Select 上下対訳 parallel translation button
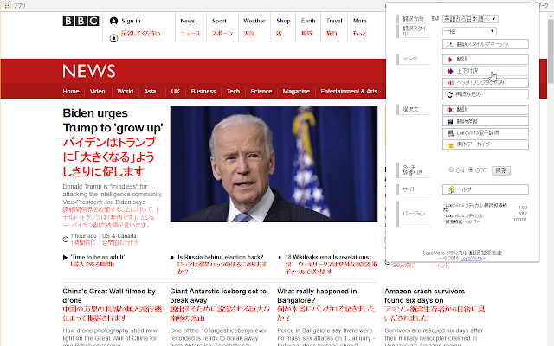This screenshot has height=346, width=554. point(486,71)
